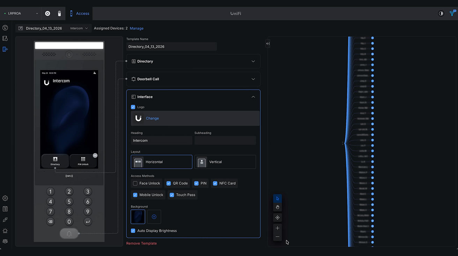
Task: Click keypad digit 9 on device preview
Action: (88, 212)
